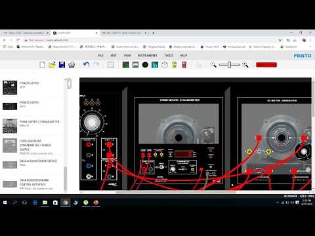Viewport: 315px width, 236px height.
Task: Click the zoom in magnifier icon
Action: click(x=245, y=65)
